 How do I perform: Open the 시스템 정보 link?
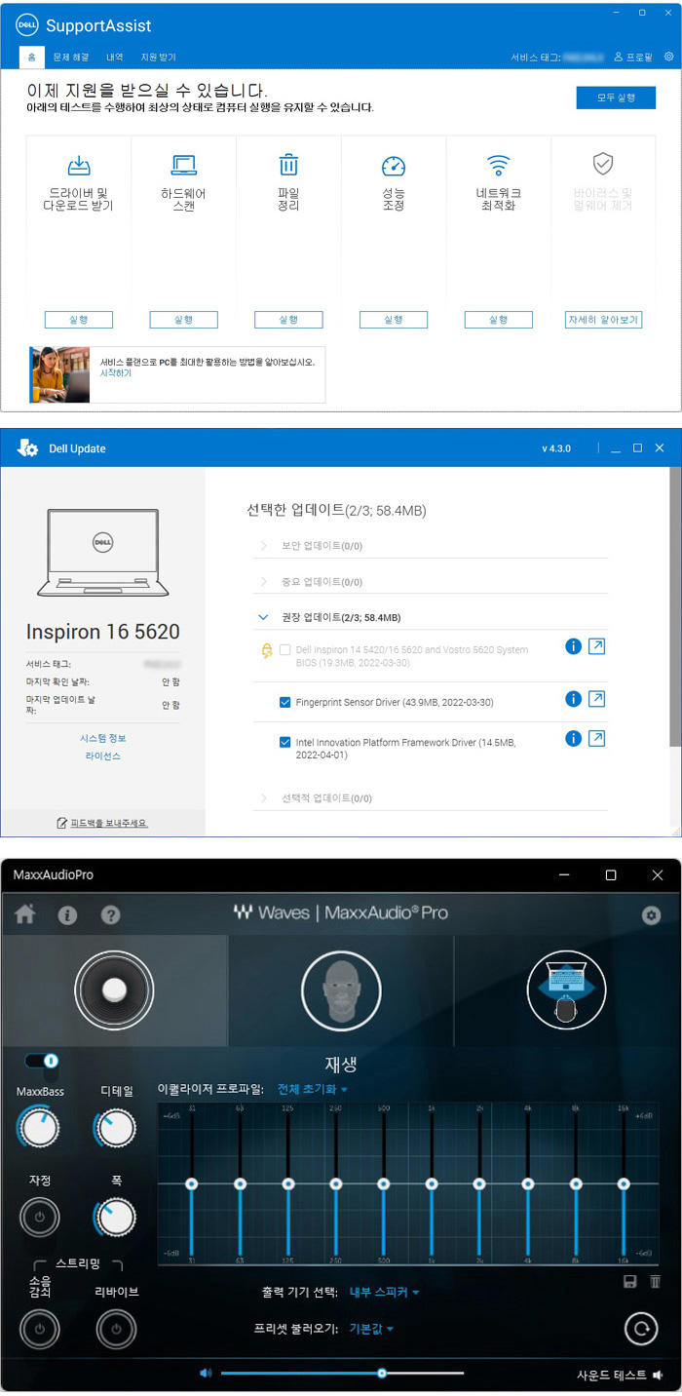click(x=102, y=738)
